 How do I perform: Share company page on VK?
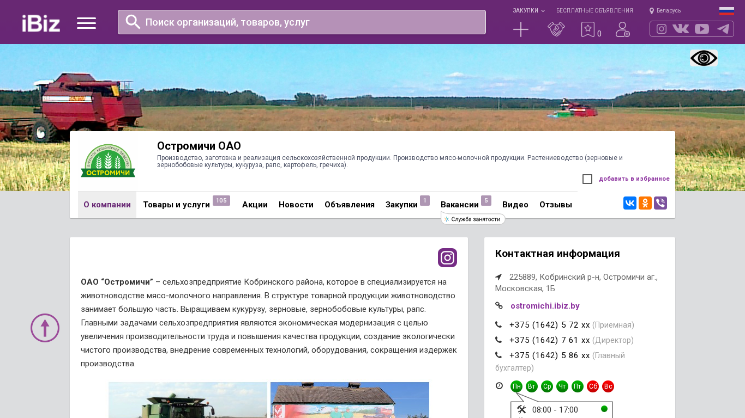[630, 203]
